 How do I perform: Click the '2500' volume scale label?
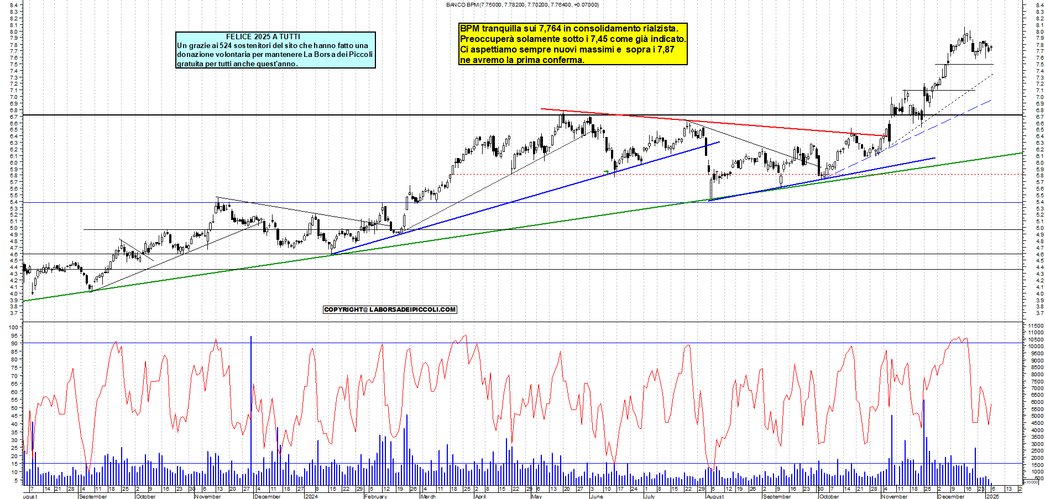[1036, 451]
